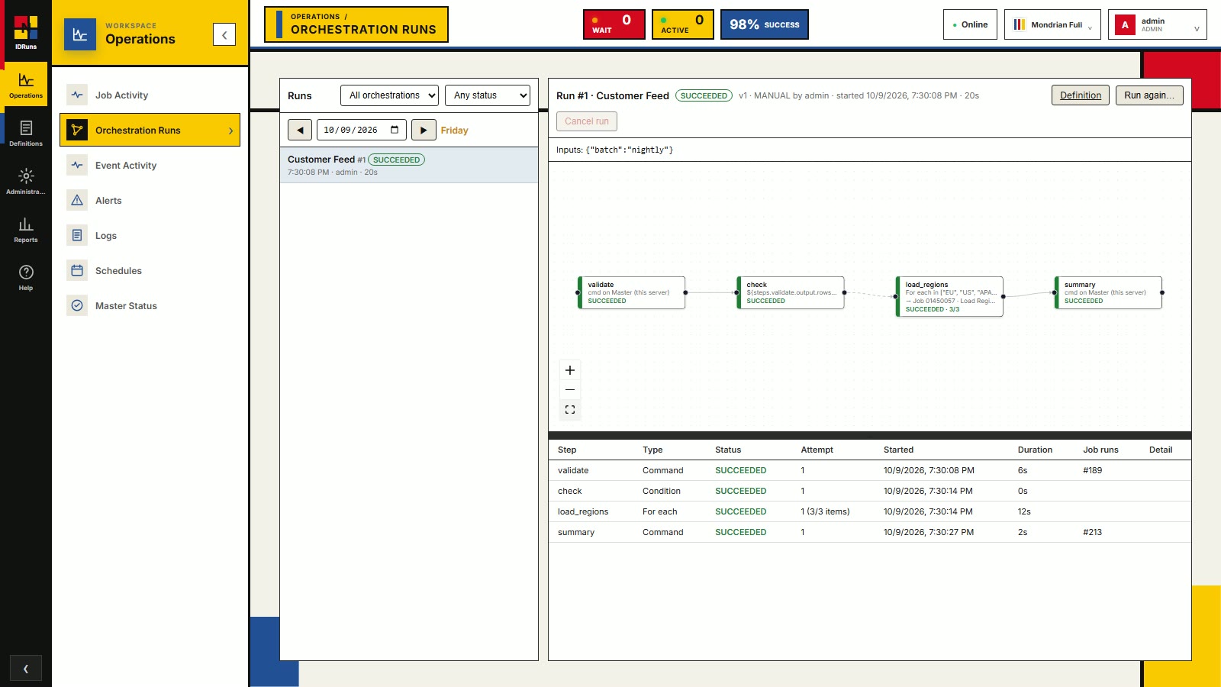Open Job Activity page
Viewport: 1221px width, 687px height.
(x=150, y=95)
